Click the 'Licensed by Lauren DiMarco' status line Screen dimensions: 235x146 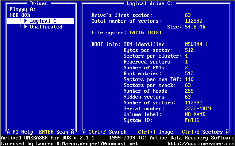pyautogui.click(x=69, y=143)
